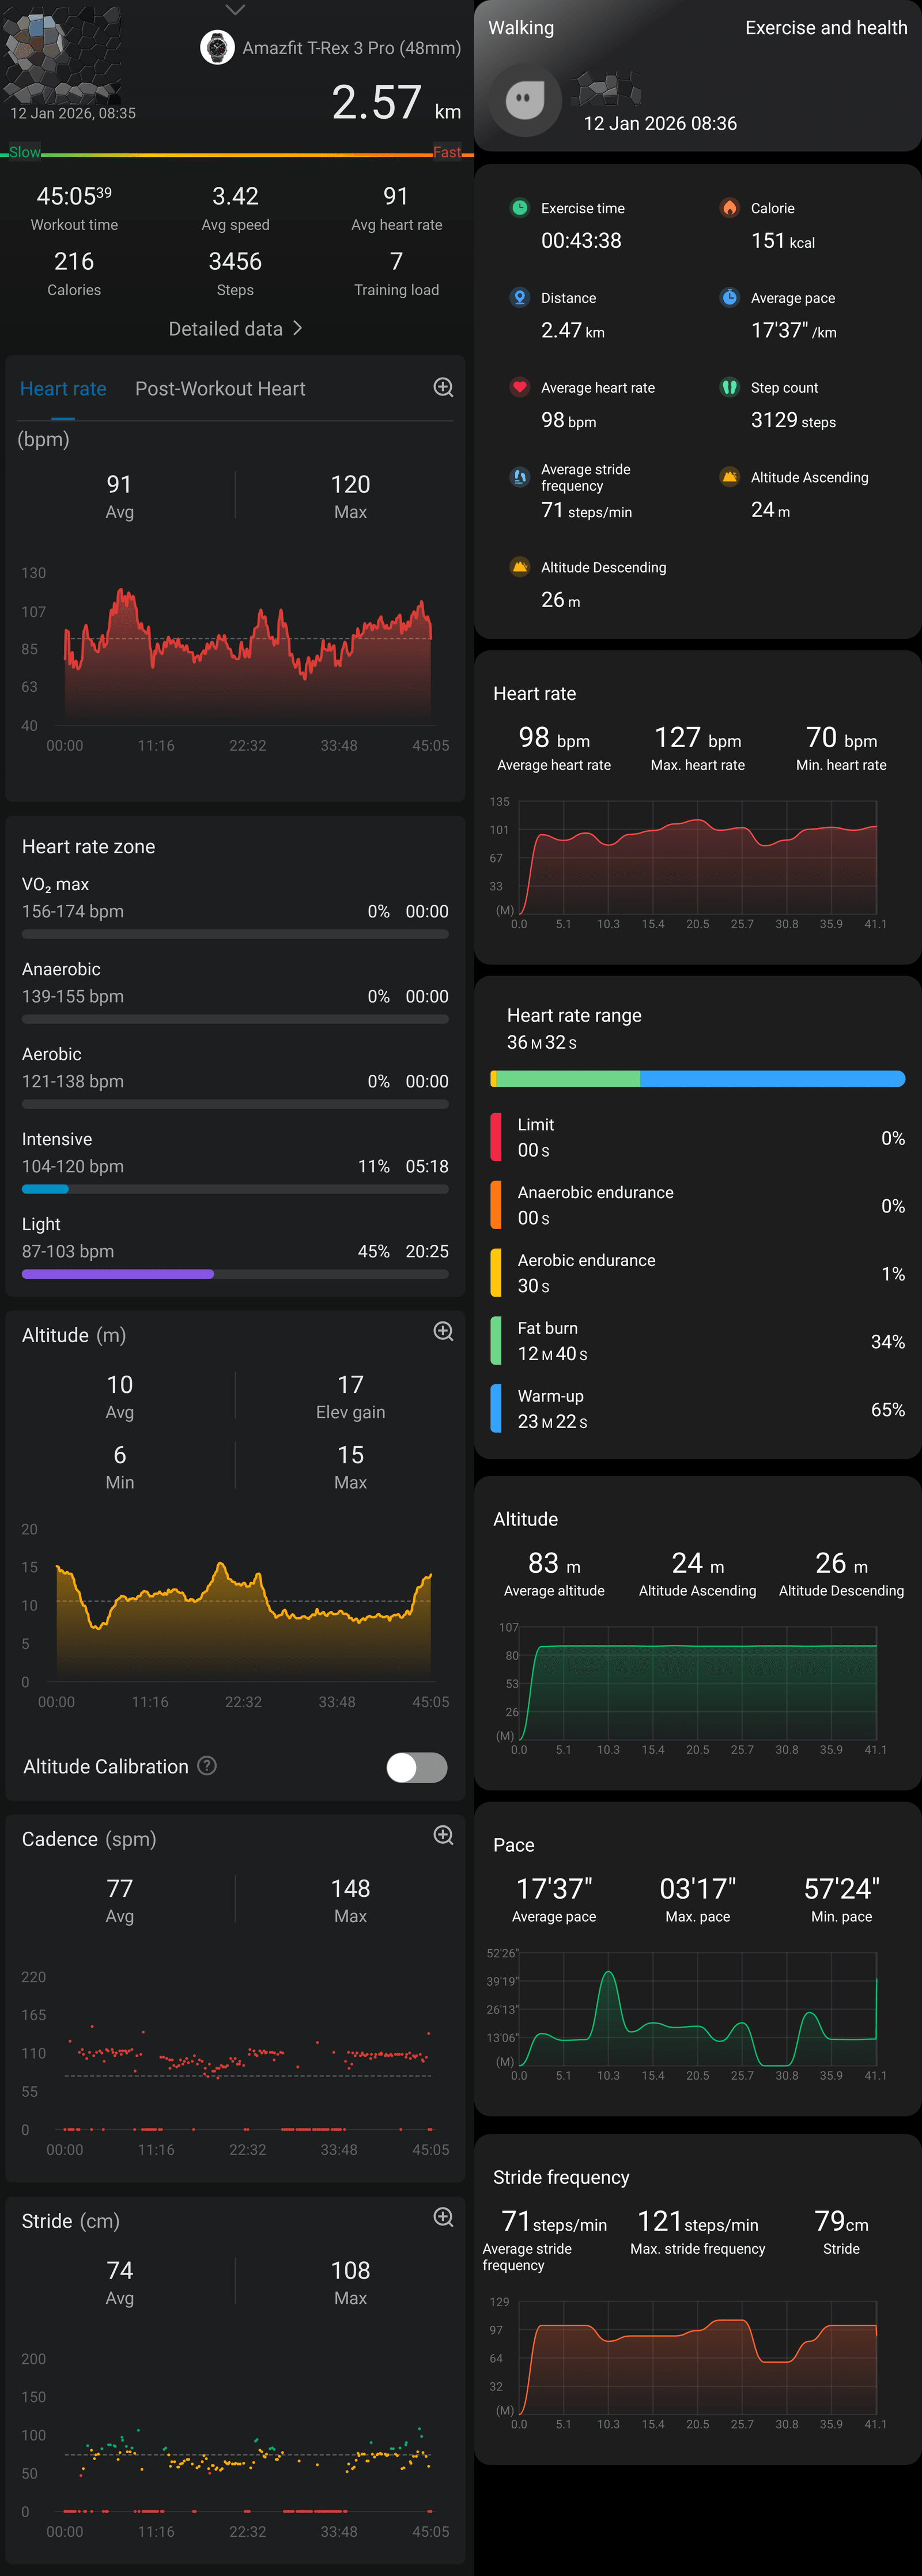Select the Exercise time clock icon

click(x=519, y=207)
